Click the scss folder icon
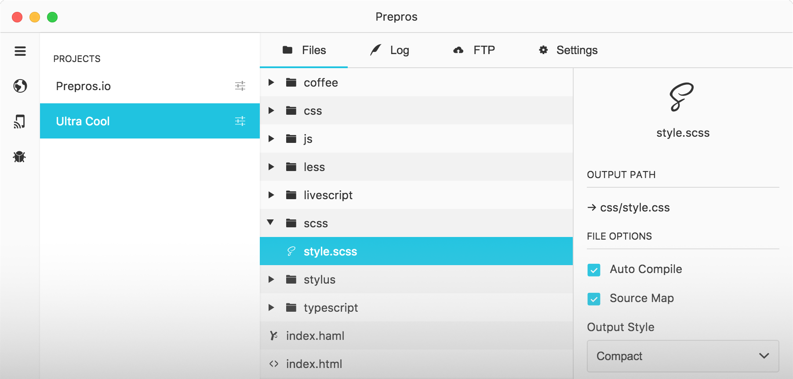The width and height of the screenshot is (793, 379). (x=291, y=223)
